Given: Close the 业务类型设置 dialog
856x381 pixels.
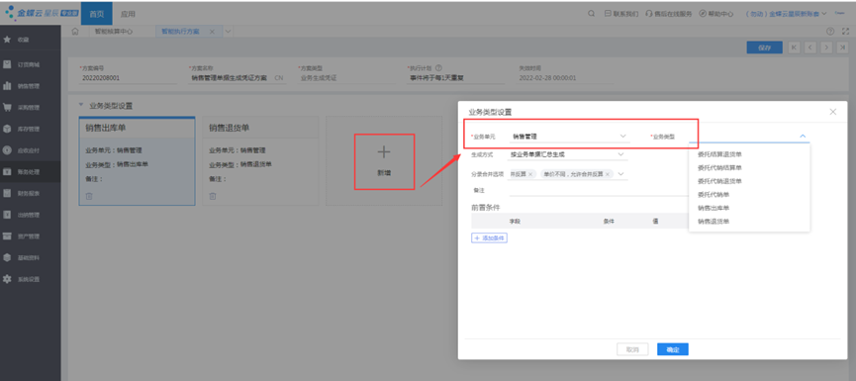Looking at the screenshot, I should 832,112.
